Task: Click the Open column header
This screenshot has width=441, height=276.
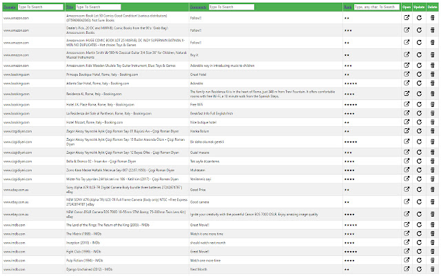Action: pos(407,7)
